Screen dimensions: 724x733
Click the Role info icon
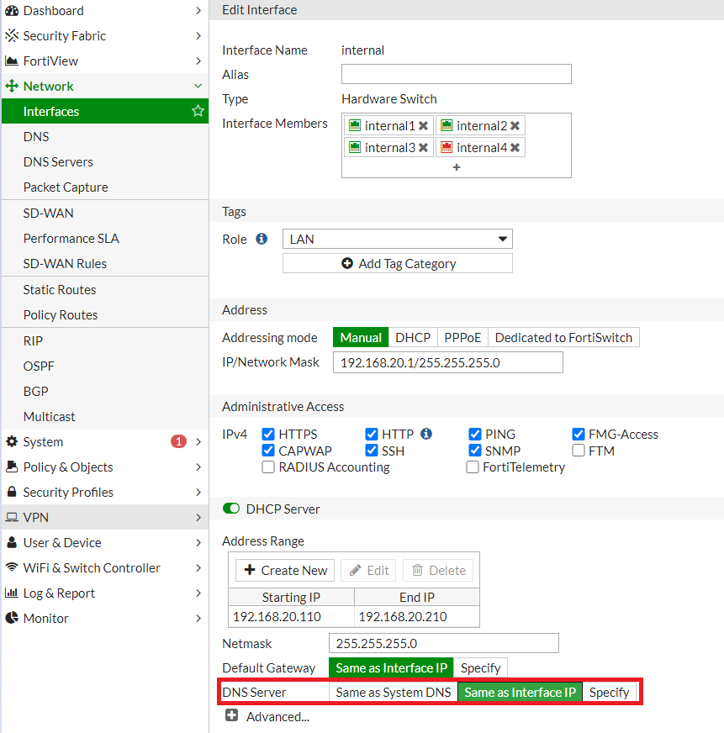(262, 239)
